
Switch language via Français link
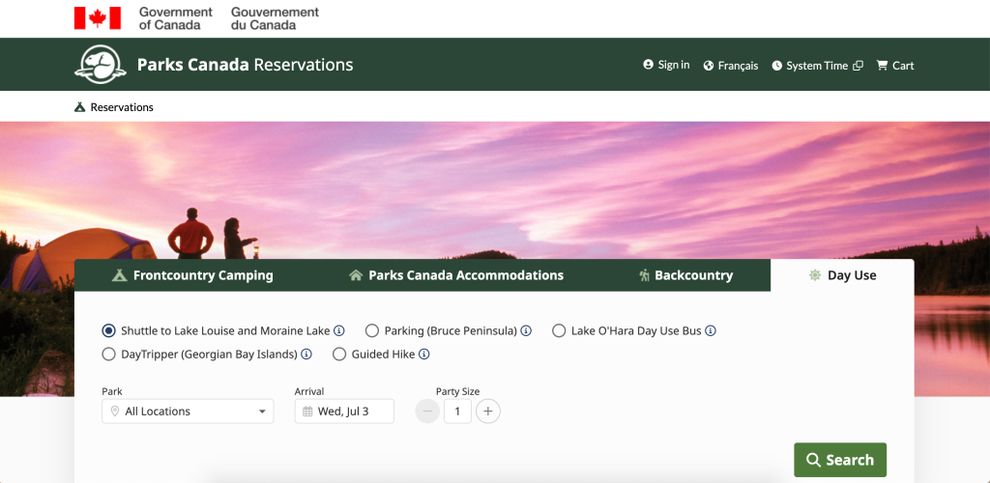(x=731, y=66)
